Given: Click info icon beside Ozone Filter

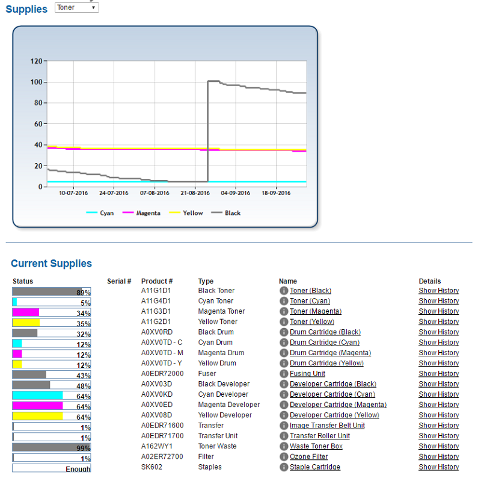Looking at the screenshot, I should point(284,457).
